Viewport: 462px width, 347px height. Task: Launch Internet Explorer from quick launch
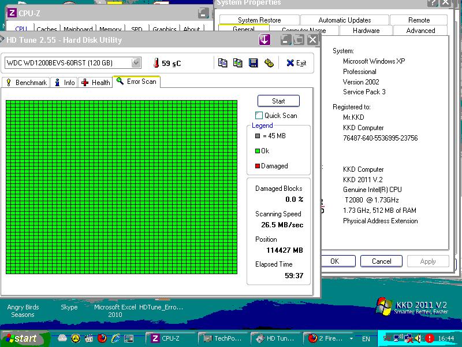(x=115, y=338)
